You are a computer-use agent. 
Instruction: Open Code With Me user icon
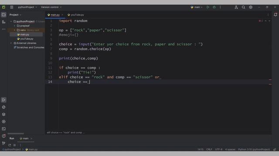(x=236, y=7)
